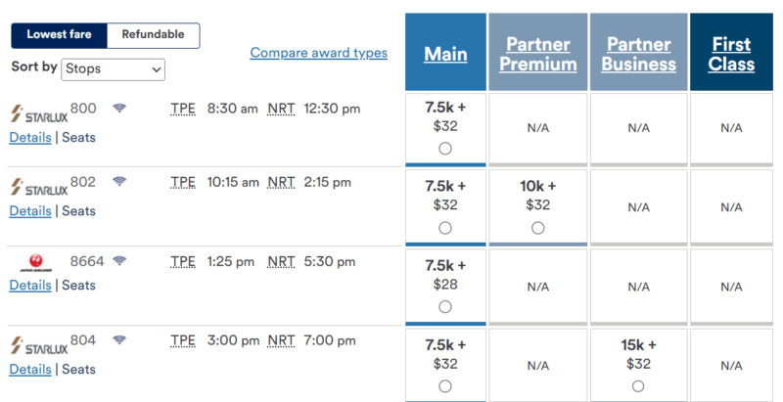783x402 pixels.
Task: Switch to Refundable fares
Action: (154, 35)
